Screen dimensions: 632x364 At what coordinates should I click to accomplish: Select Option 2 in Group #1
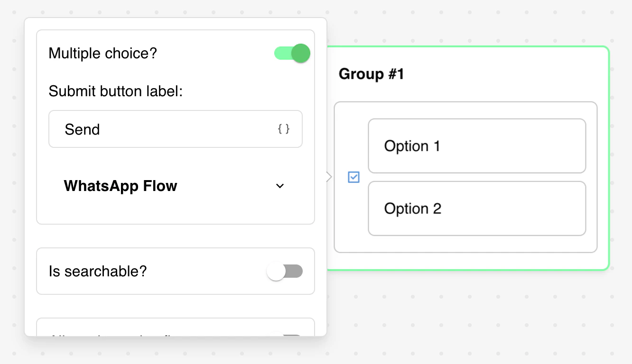tap(477, 209)
